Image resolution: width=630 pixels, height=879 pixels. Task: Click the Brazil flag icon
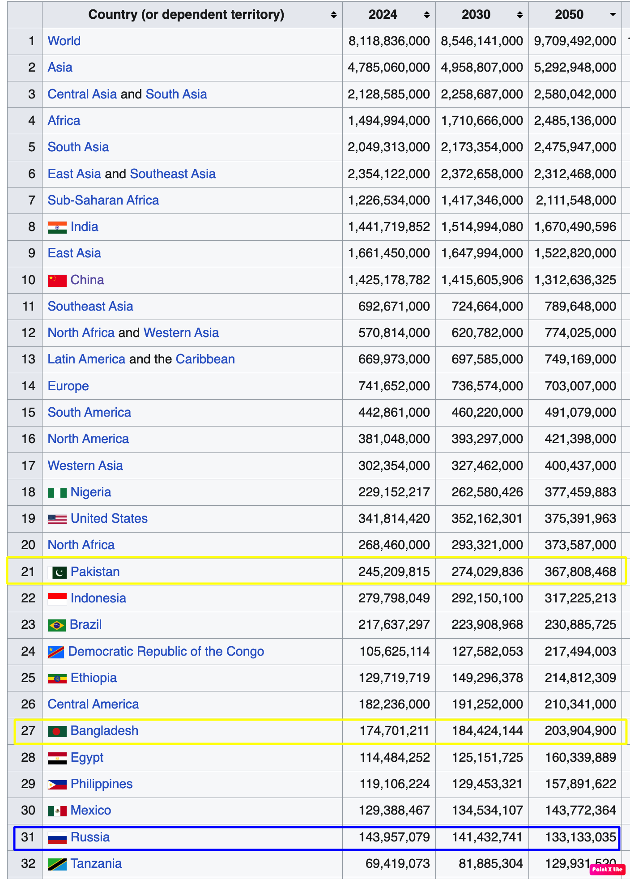click(x=57, y=625)
